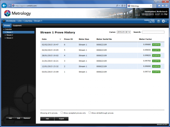This screenshot has height=127, width=170.
Task: Expand the Stream 1 tree node
Action: 5,32
